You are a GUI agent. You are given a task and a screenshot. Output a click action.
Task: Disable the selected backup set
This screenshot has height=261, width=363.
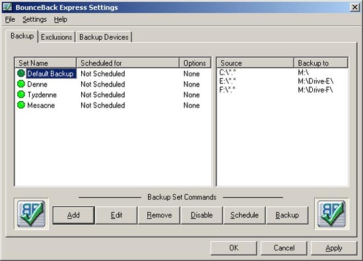(x=202, y=215)
